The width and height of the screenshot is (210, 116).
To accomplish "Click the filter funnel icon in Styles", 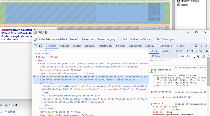I will click(x=152, y=56).
